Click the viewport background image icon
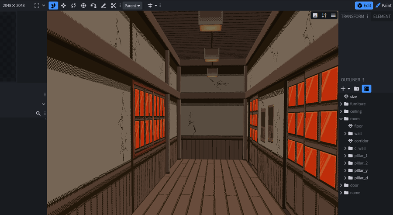Screen dimensions: 393x215 point(315,15)
